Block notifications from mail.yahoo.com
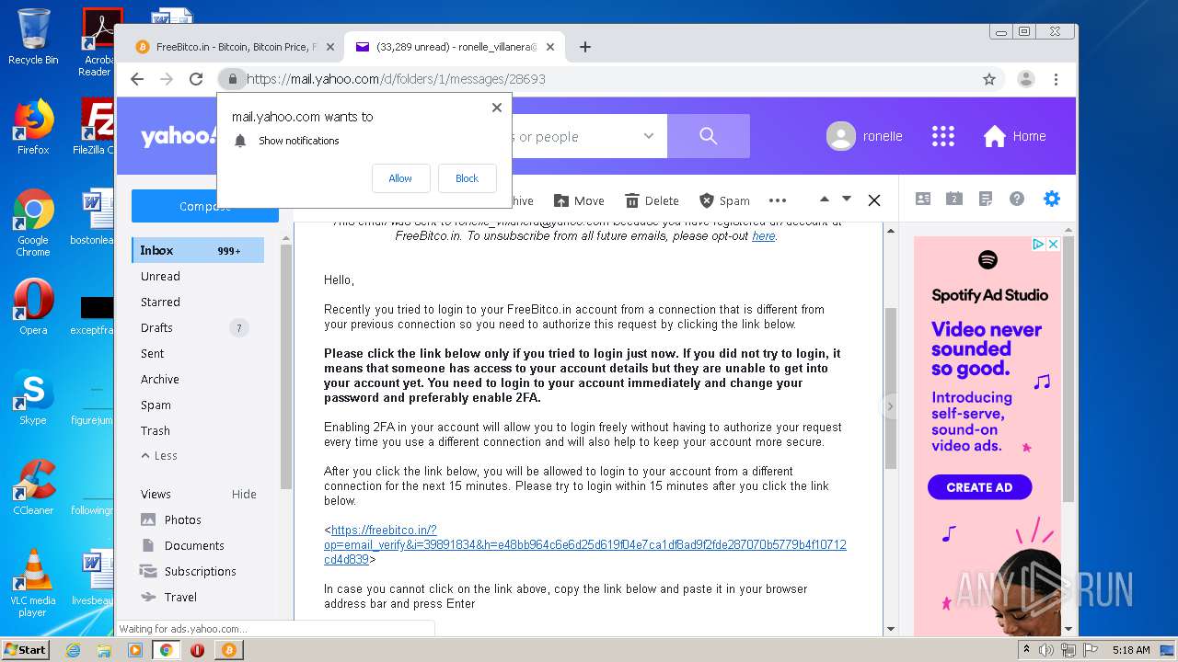This screenshot has width=1178, height=662. pos(467,178)
